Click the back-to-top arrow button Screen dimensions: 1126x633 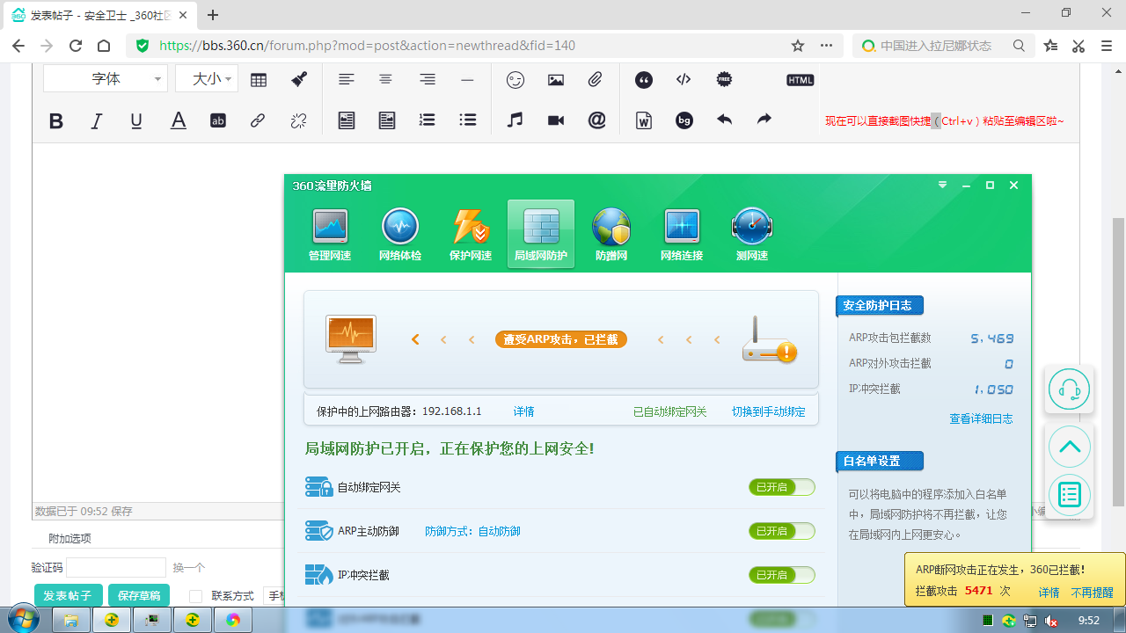point(1070,447)
